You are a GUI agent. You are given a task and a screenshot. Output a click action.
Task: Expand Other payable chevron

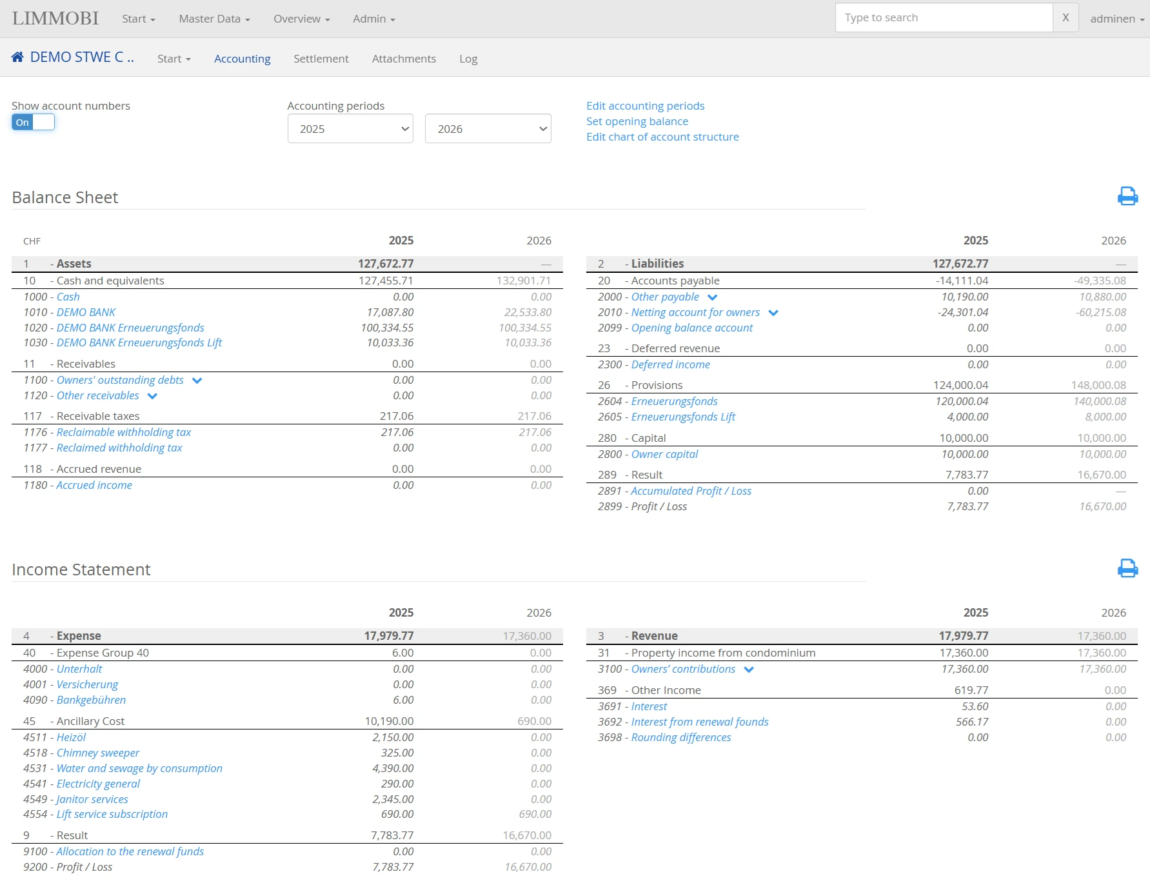tap(712, 297)
